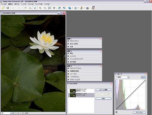Open the 編集 menu
152x115 pixels.
(x=10, y=4)
